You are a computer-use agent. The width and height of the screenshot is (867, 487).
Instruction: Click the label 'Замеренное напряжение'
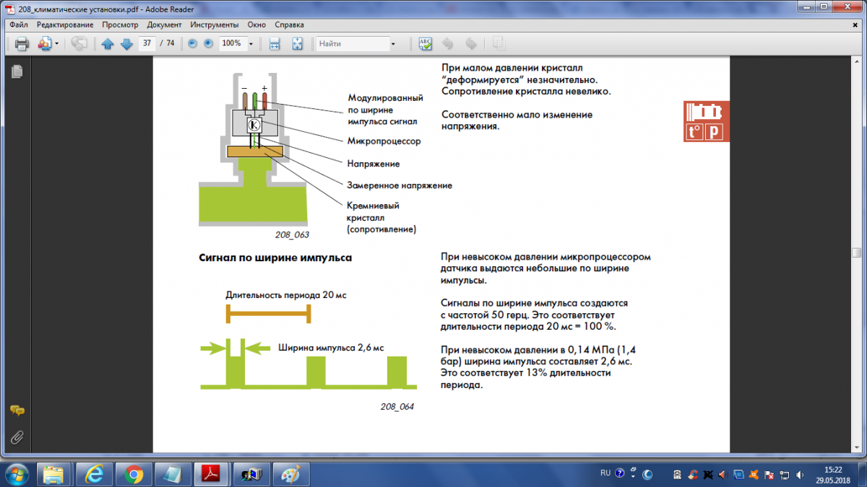400,185
